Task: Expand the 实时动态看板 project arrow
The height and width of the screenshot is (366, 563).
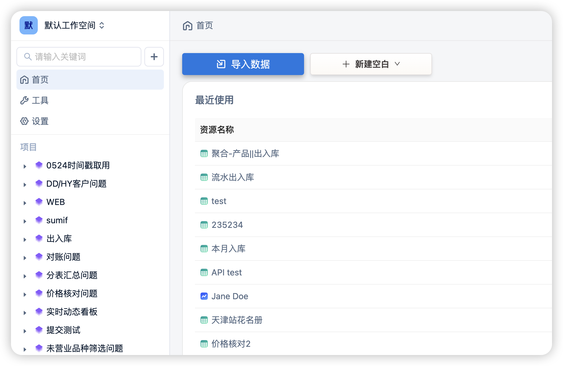Action: [x=25, y=313]
